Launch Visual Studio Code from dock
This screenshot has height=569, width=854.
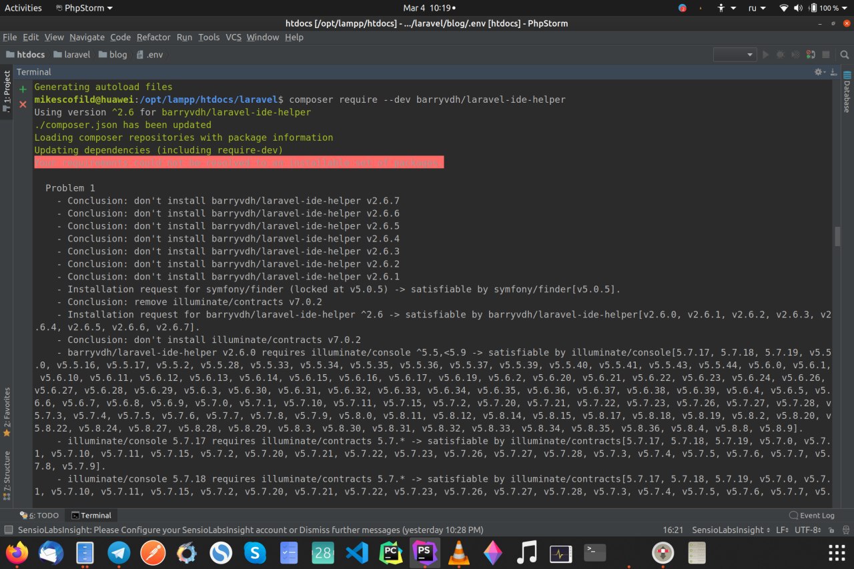coord(357,552)
